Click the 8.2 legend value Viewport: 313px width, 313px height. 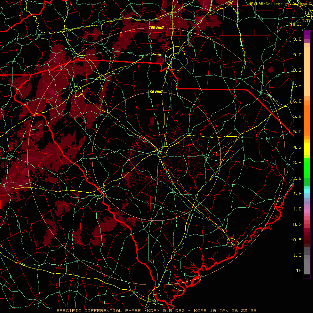(297, 70)
